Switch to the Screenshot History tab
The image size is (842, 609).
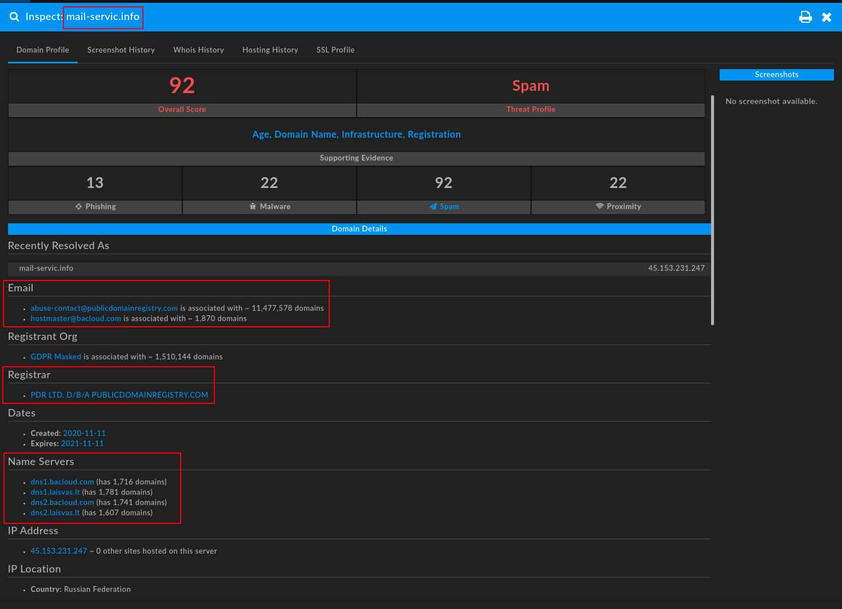point(121,50)
